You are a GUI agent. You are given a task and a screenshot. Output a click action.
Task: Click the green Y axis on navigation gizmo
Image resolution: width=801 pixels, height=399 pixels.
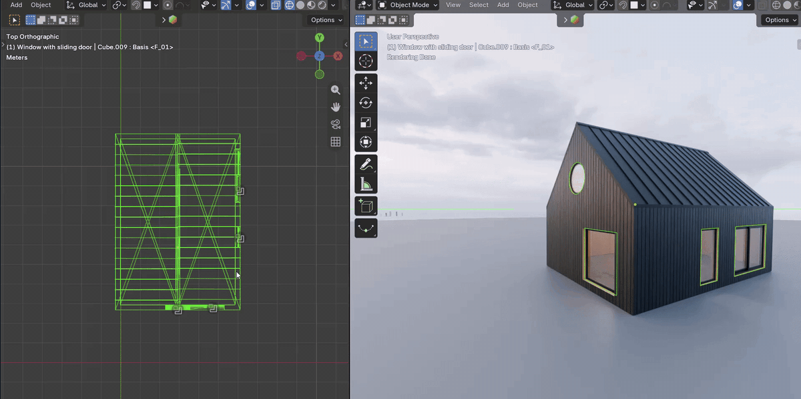(x=320, y=37)
